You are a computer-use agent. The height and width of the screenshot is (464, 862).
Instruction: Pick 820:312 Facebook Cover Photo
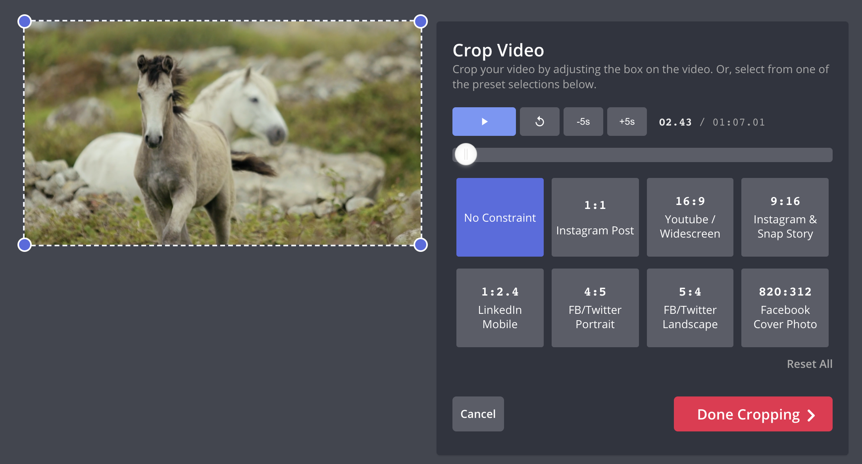(x=785, y=308)
